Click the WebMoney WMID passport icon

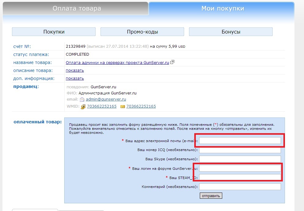(x=83, y=107)
